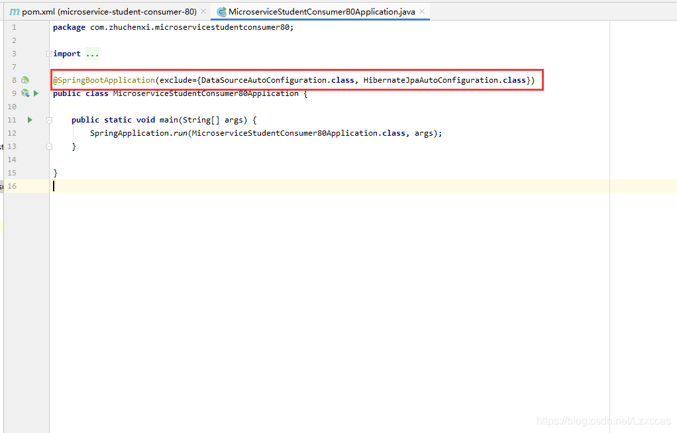
Task: Click DataSourceAutoConfiguration in the exclude list
Action: tap(264, 80)
